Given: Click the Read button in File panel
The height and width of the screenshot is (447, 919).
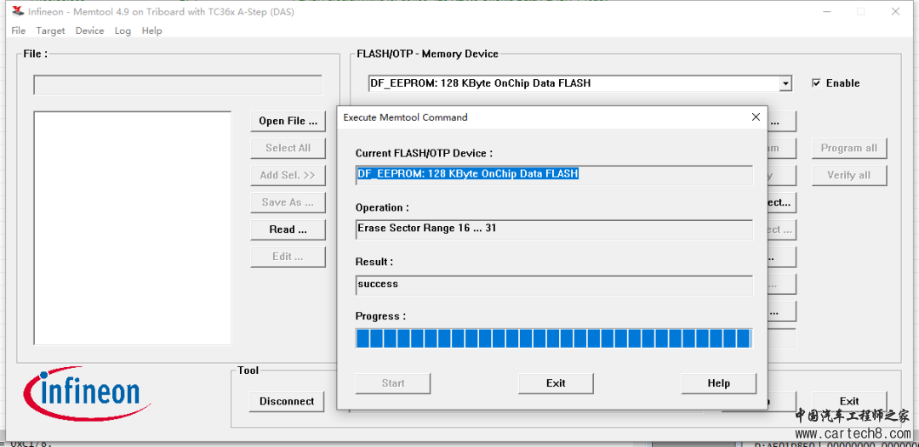Looking at the screenshot, I should (288, 229).
